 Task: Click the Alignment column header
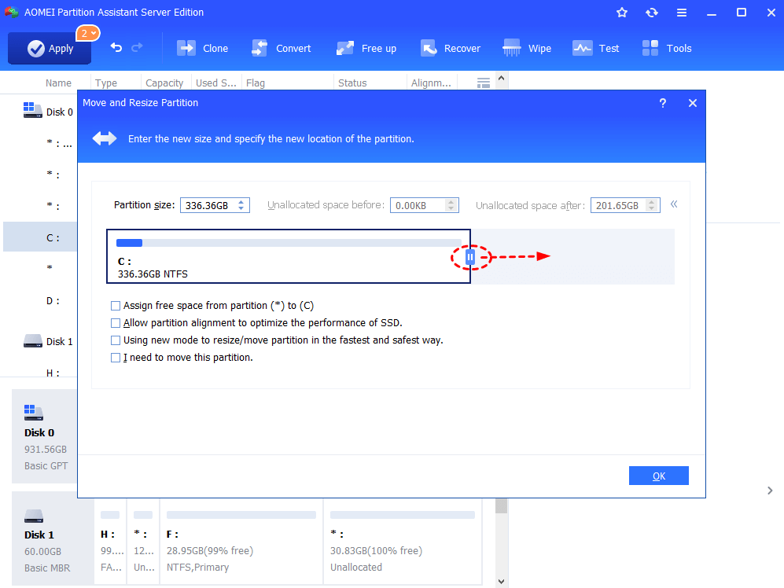coord(431,83)
